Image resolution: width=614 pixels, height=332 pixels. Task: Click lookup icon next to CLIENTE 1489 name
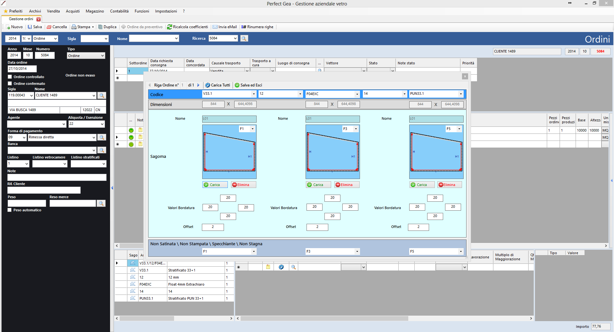pos(102,95)
